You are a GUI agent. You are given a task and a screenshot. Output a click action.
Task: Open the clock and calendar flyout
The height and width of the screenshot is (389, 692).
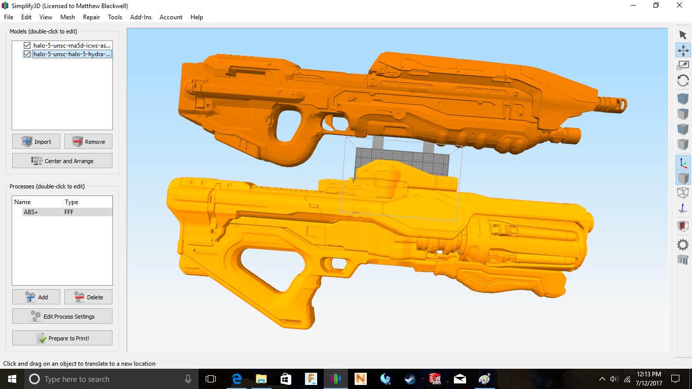click(649, 379)
